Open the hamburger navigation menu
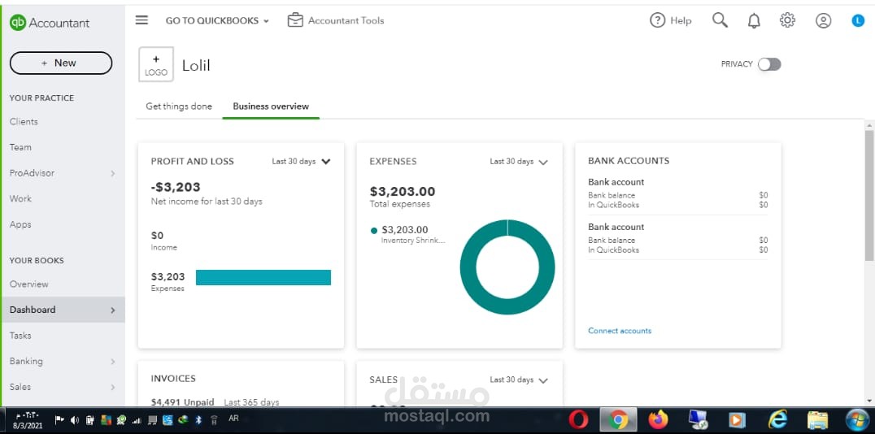 [x=141, y=20]
